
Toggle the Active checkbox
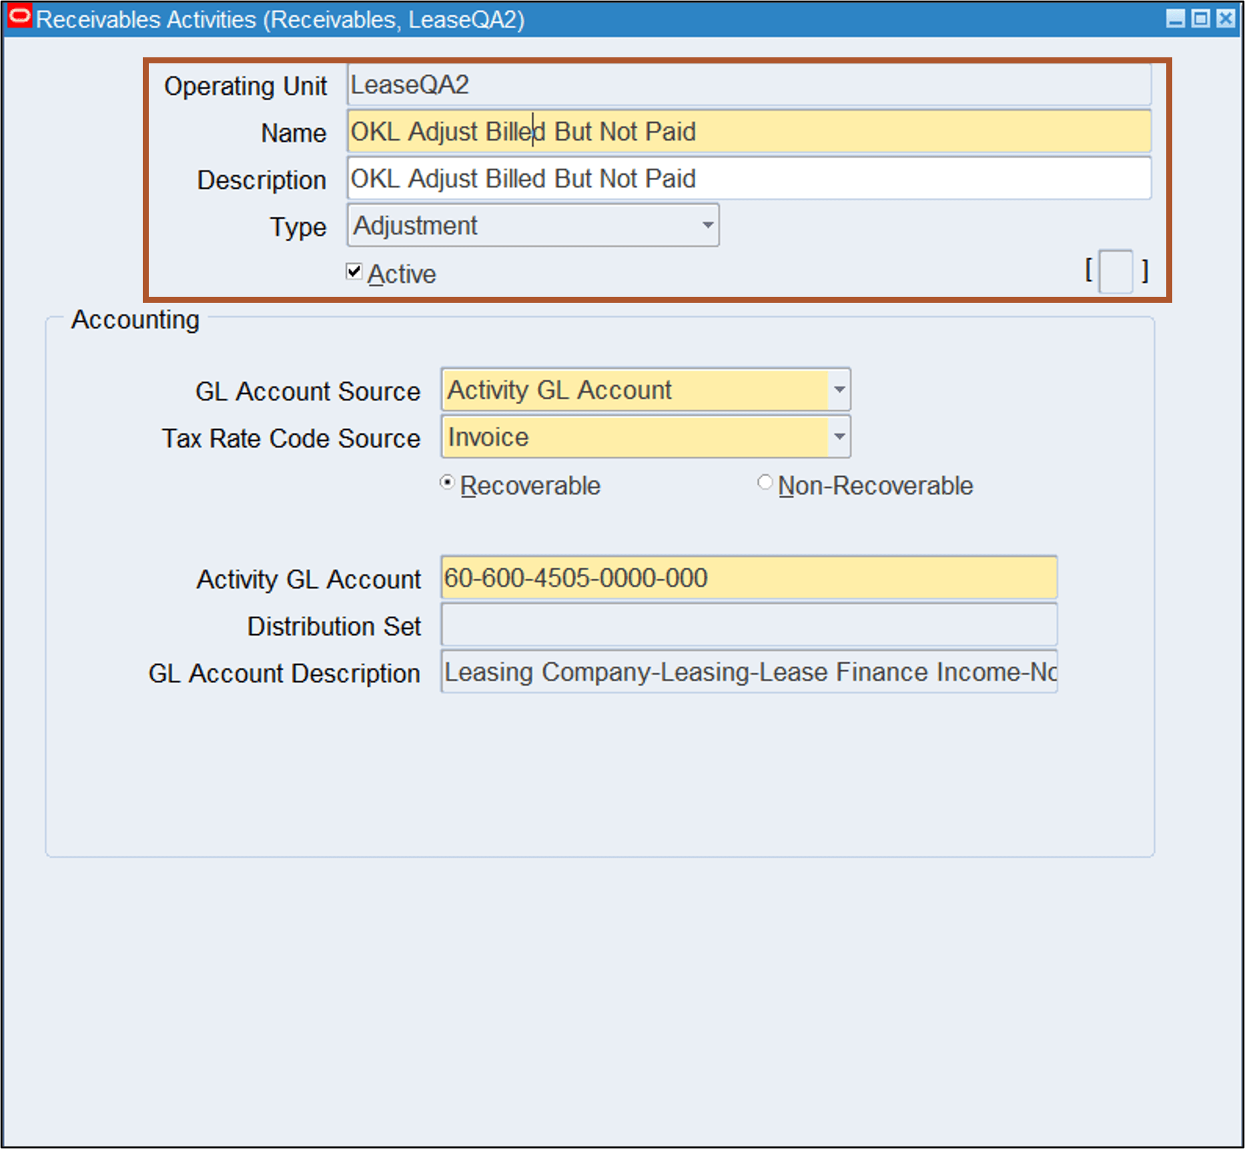click(354, 271)
